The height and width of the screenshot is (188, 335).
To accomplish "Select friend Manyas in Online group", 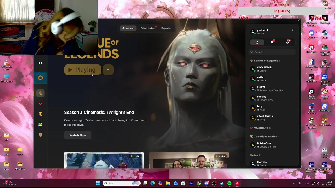I will (x=272, y=163).
